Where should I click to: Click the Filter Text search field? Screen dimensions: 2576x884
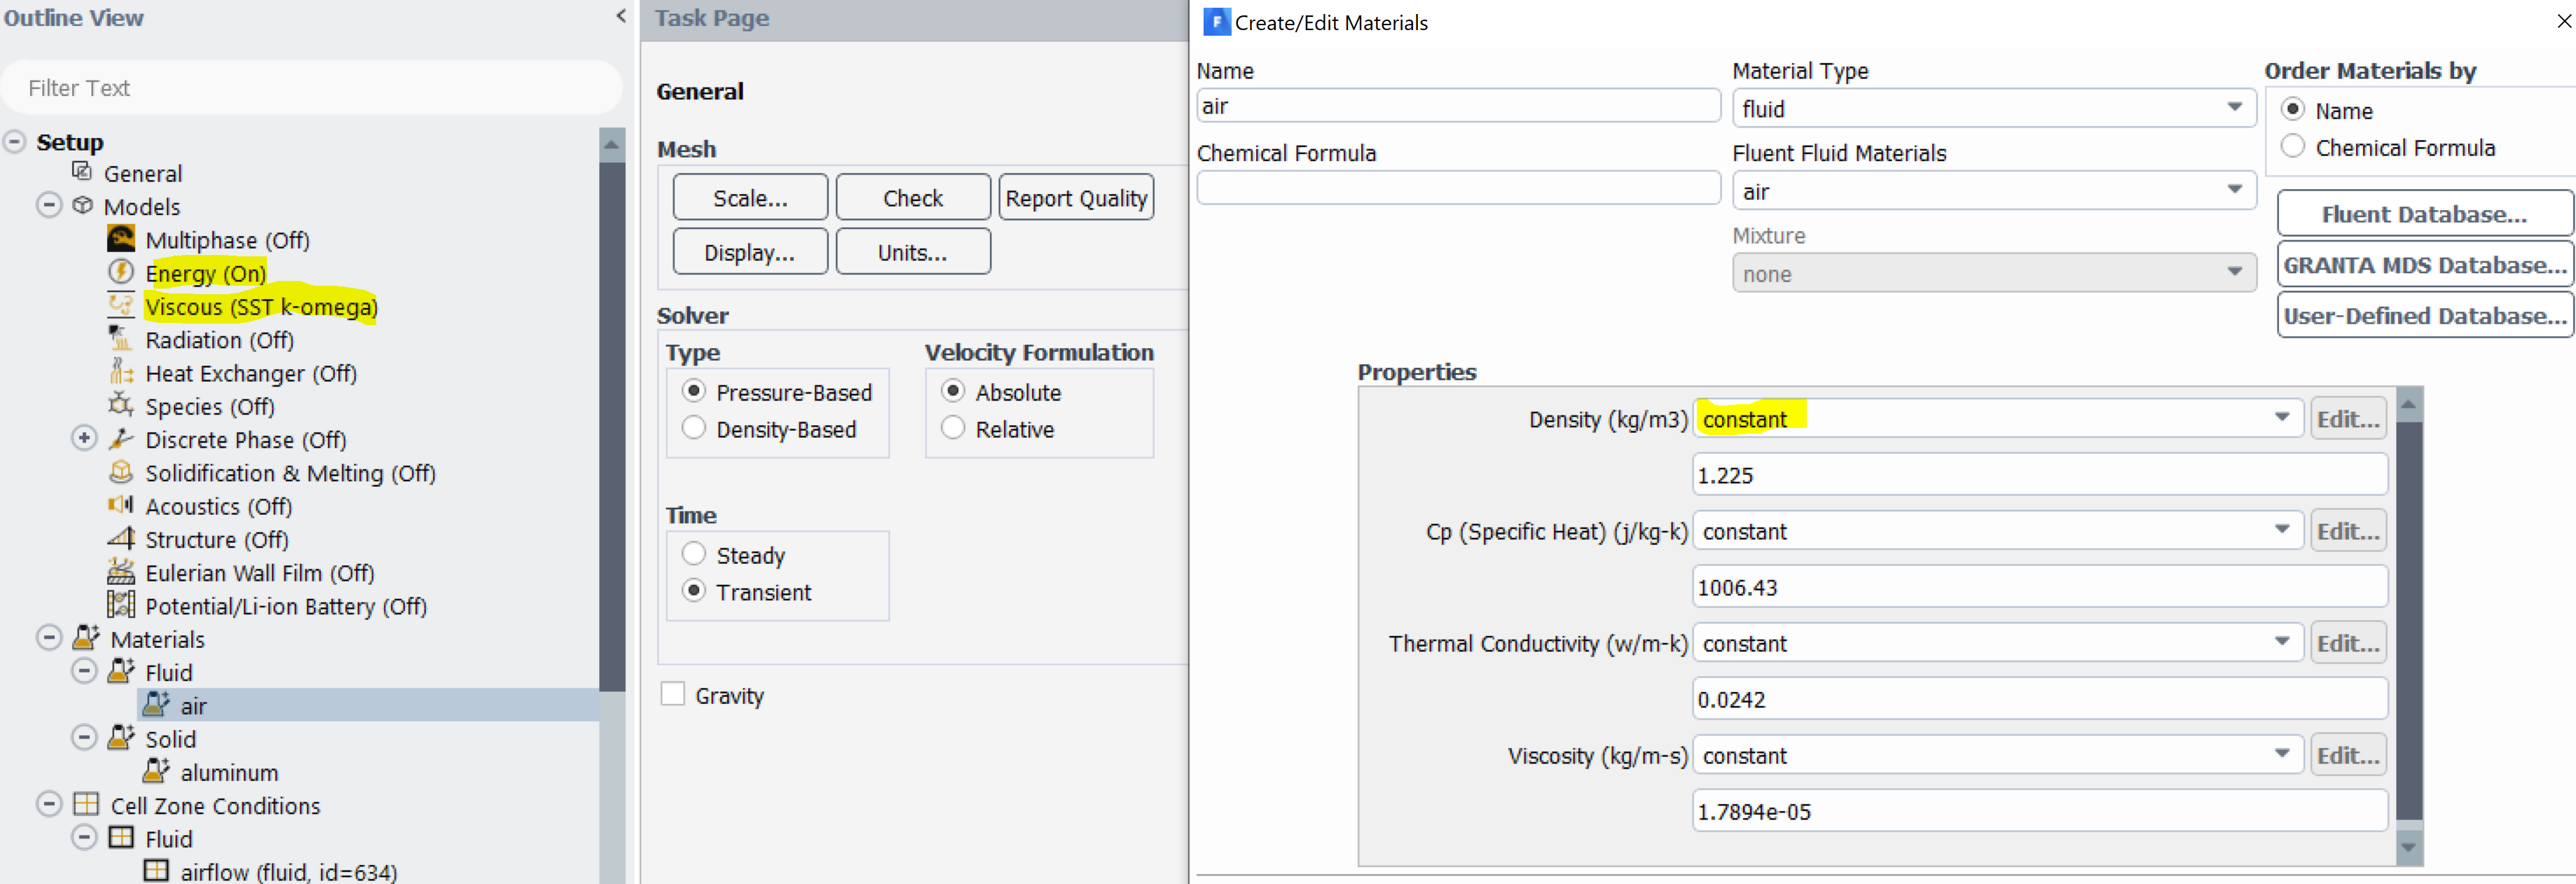coord(311,87)
